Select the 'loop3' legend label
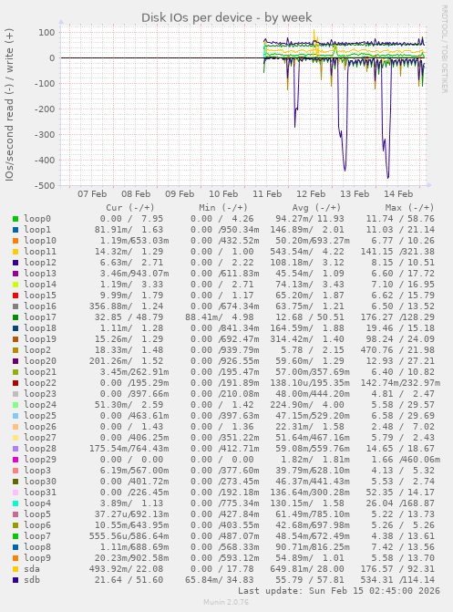The width and height of the screenshot is (453, 612). pos(37,471)
